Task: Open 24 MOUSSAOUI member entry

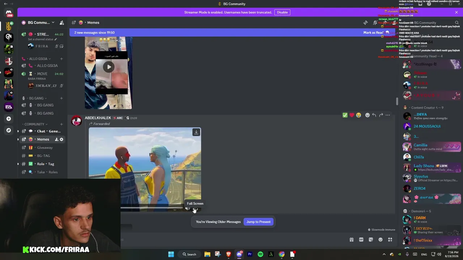Action: pos(432,126)
